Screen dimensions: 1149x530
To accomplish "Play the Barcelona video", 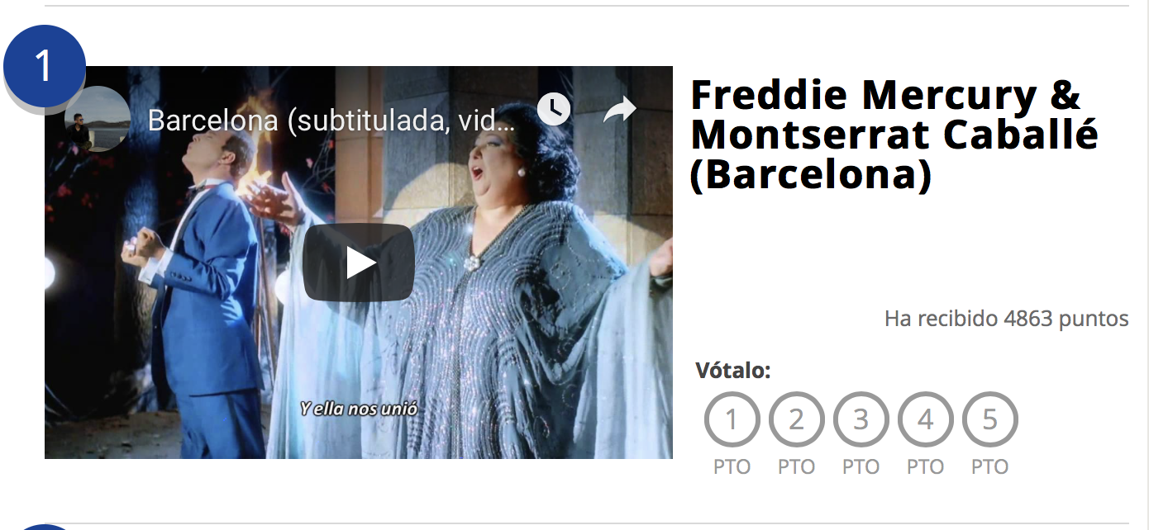I will point(358,263).
